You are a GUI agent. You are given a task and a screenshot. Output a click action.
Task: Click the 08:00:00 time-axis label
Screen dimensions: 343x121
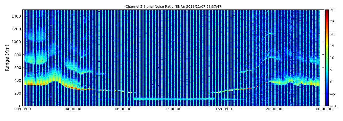coord(123,109)
